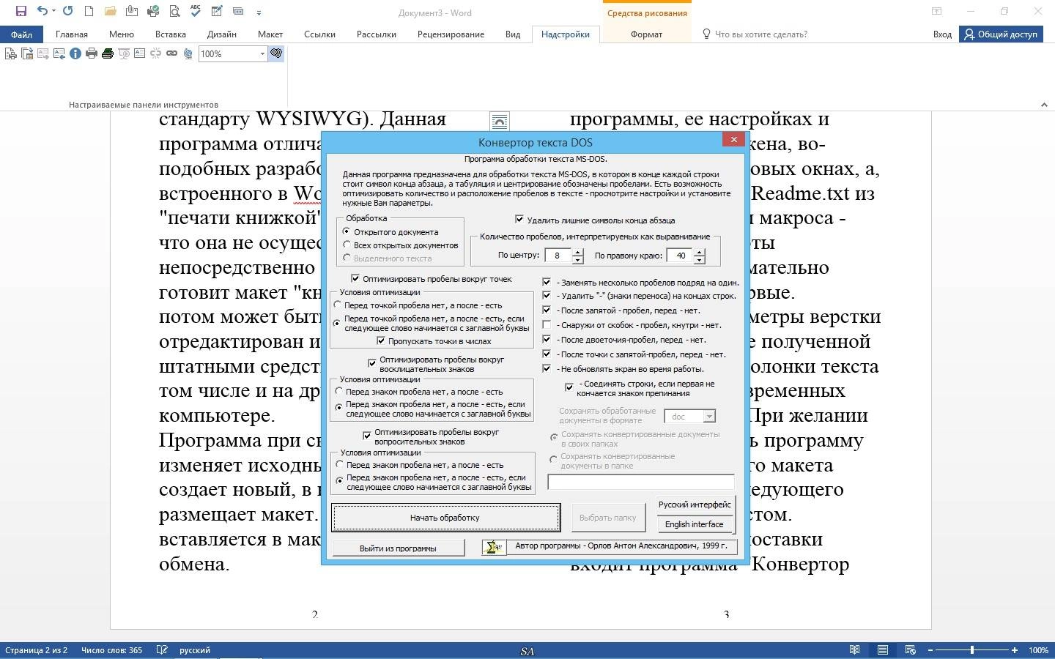Click the Redo icon in quick access toolbar
Viewport: 1055px width, 659px height.
tap(68, 11)
